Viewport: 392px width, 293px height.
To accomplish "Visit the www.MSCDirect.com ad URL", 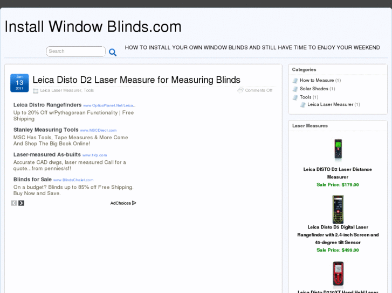I will (x=98, y=130).
